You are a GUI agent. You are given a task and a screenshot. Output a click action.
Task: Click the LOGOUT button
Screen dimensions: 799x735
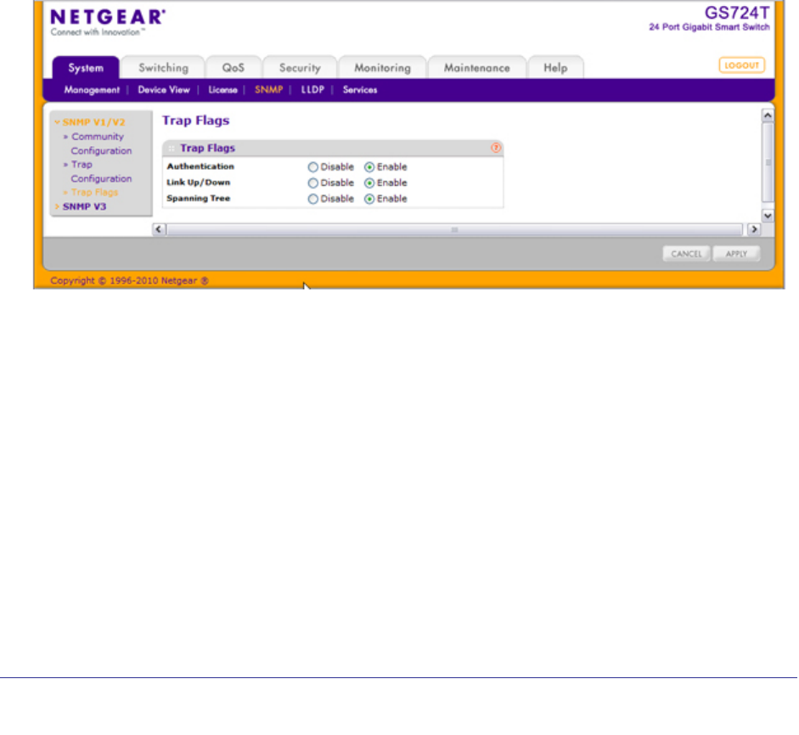tap(741, 65)
